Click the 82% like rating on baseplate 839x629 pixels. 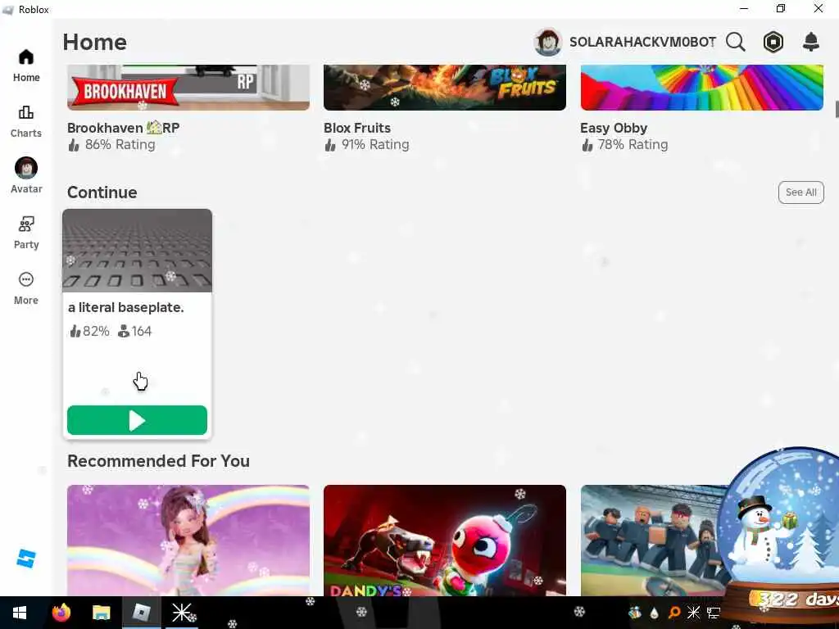tap(89, 332)
